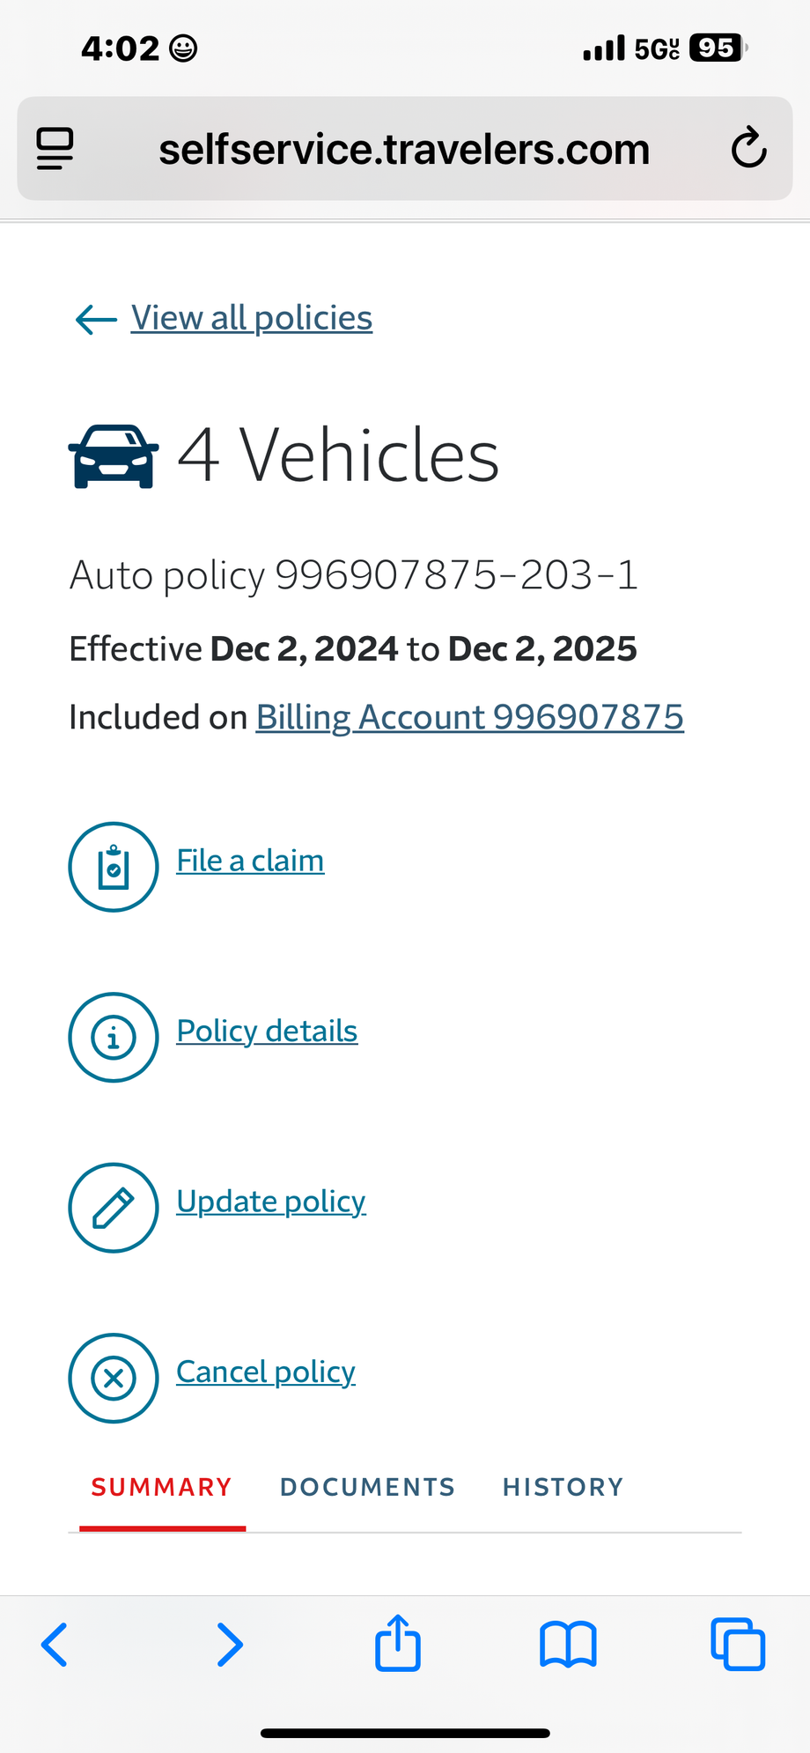Tap the File a claim clipboard icon
The image size is (810, 1753).
[114, 867]
